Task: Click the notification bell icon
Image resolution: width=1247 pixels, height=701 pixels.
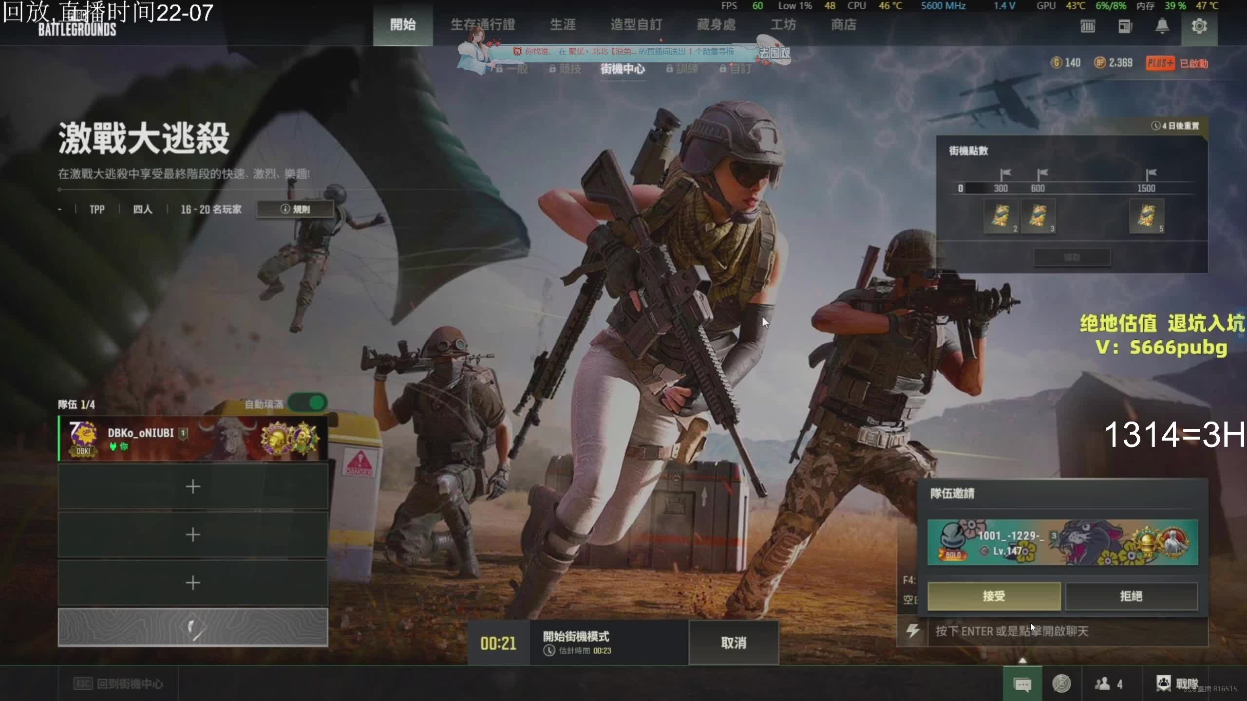Action: pos(1162,26)
